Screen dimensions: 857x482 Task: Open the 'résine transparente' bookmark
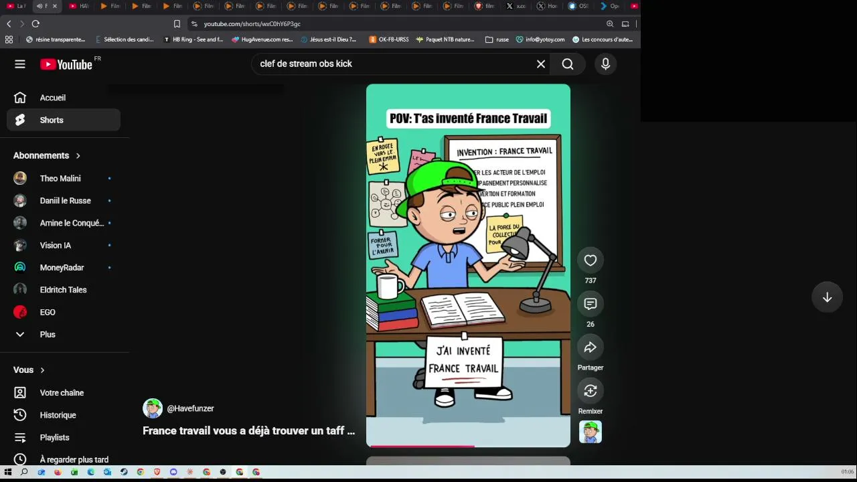[56, 39]
